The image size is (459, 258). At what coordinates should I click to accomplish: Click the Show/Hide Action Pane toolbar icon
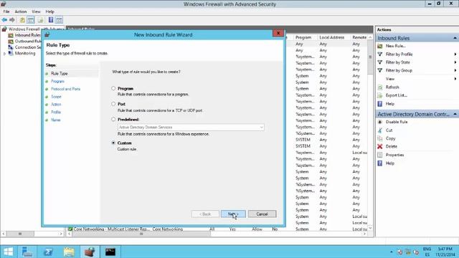59,20
